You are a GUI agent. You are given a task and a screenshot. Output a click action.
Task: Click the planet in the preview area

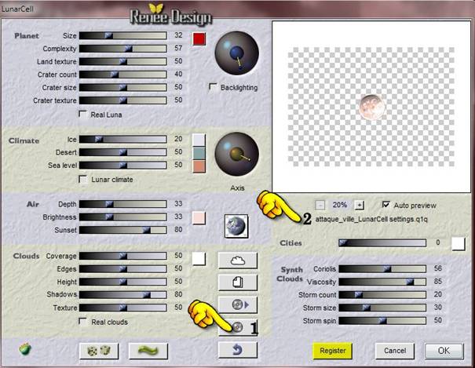[371, 107]
